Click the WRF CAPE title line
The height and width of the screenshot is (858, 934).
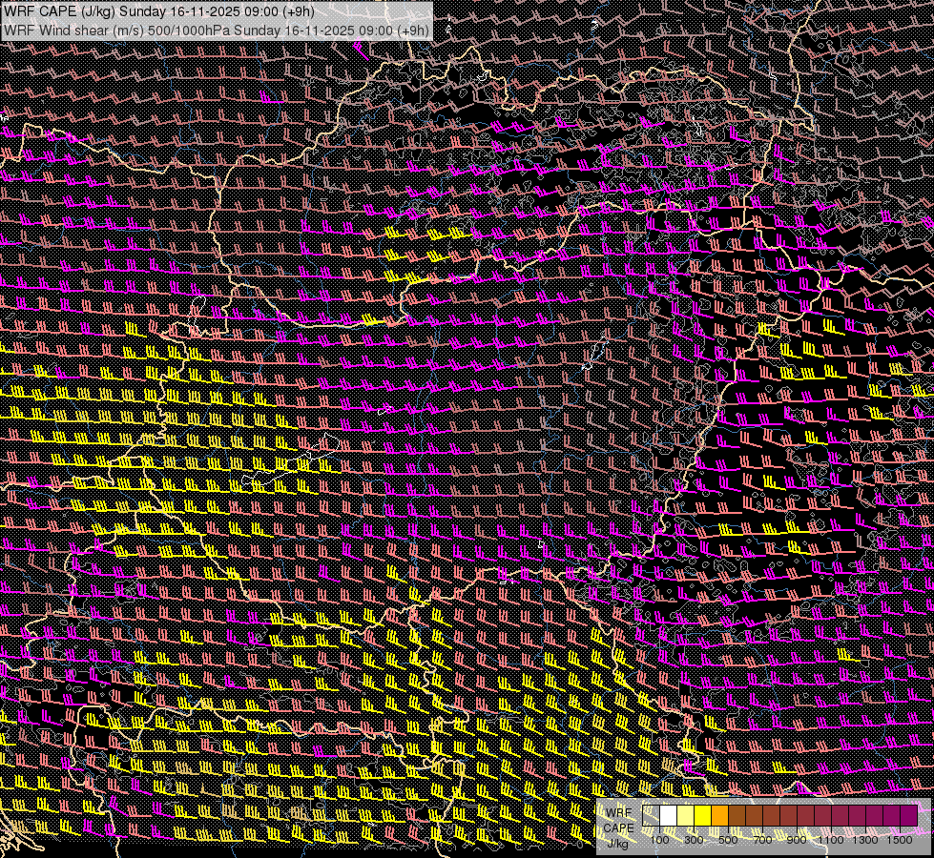pos(159,10)
